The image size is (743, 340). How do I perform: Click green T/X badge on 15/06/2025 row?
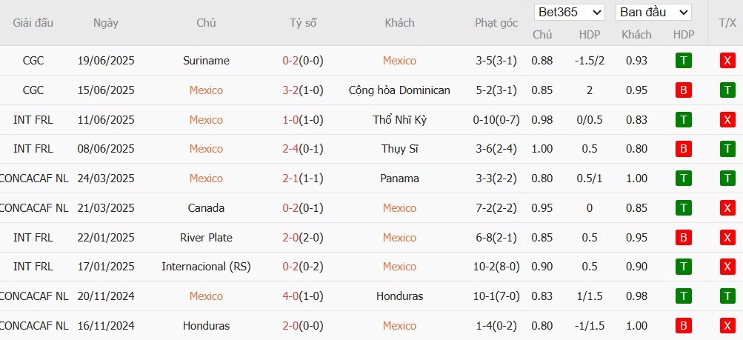[x=727, y=90]
